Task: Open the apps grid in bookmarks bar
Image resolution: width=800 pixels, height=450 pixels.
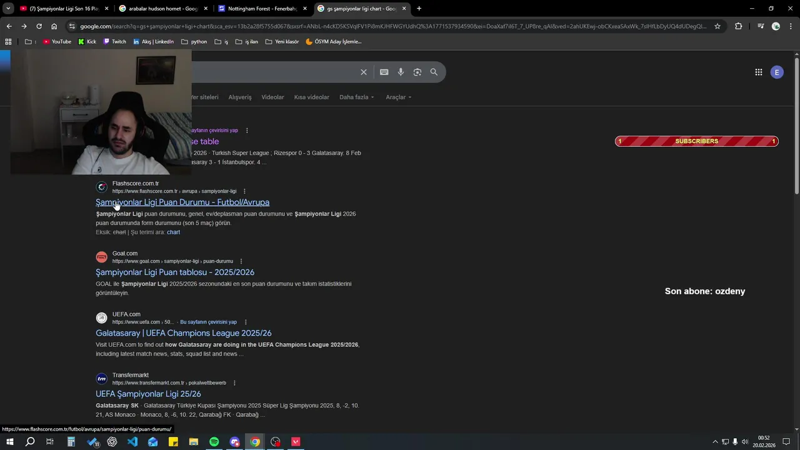Action: pyautogui.click(x=8, y=42)
